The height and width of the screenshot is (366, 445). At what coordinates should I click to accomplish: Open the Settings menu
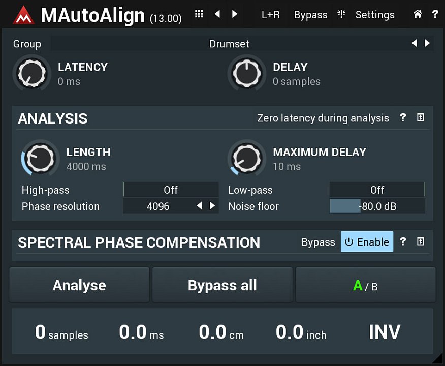[374, 15]
